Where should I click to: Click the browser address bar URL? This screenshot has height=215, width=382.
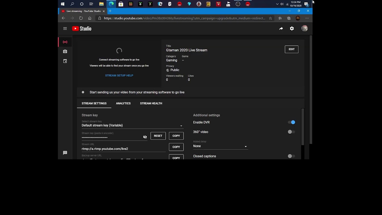[184, 18]
